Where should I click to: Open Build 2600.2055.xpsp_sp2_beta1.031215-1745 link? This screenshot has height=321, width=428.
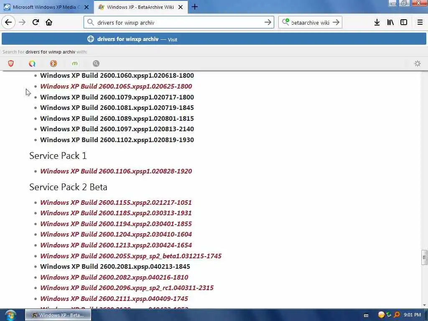click(131, 256)
